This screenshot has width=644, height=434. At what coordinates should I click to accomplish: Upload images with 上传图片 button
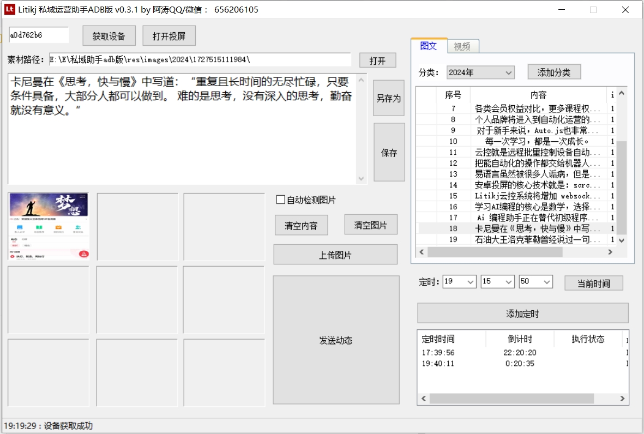tap(336, 254)
